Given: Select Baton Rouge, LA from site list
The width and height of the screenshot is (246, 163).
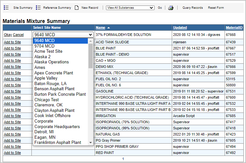Looking at the screenshot, I should pos(50,83).
